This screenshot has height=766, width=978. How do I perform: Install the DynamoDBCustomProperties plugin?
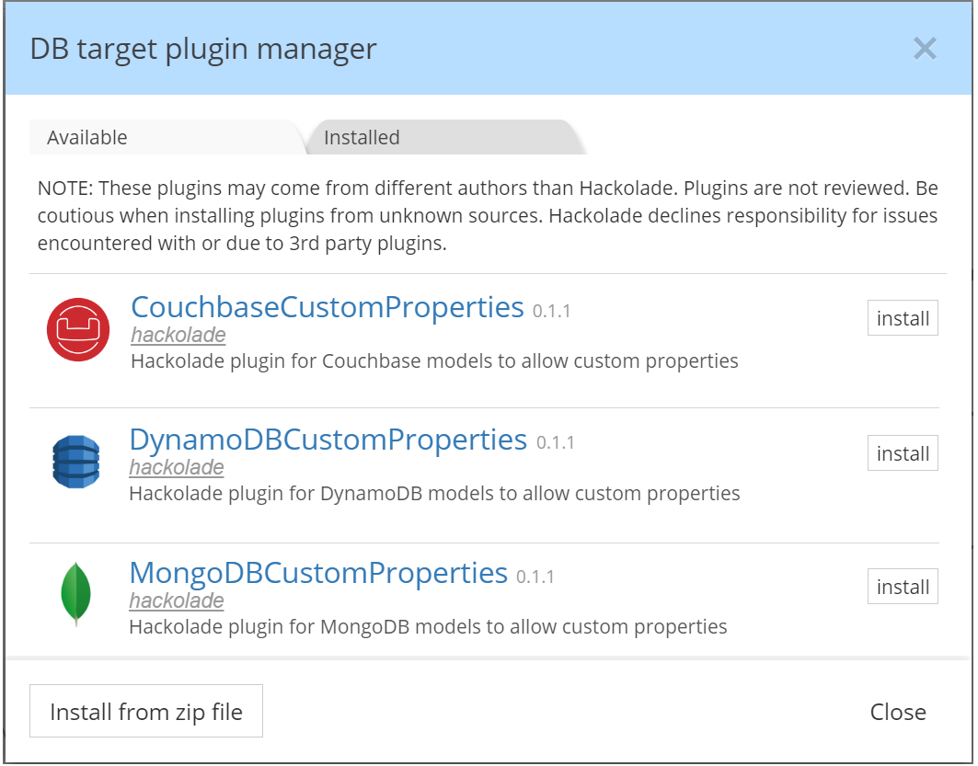tap(903, 453)
